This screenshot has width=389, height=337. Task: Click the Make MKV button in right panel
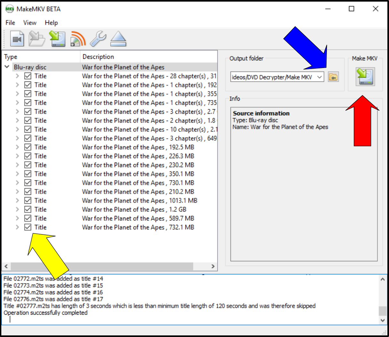365,77
